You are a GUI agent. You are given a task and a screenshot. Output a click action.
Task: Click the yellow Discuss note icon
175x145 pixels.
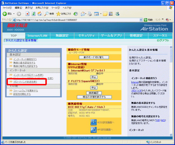[105, 14]
